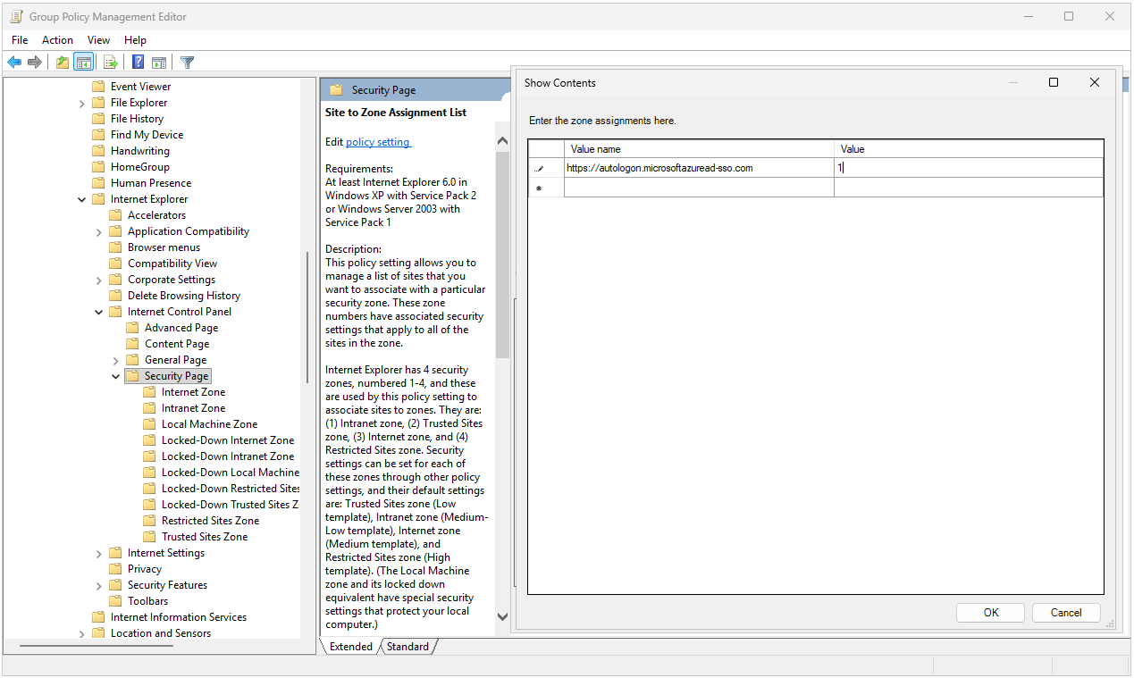
Task: Toggle the Show/Hide Console Tree icon
Action: (x=83, y=62)
